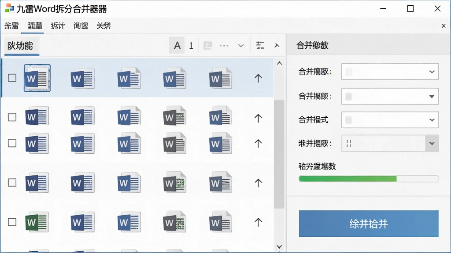Click third Word icon in the fourth row
This screenshot has height=253, width=451.
(x=129, y=182)
